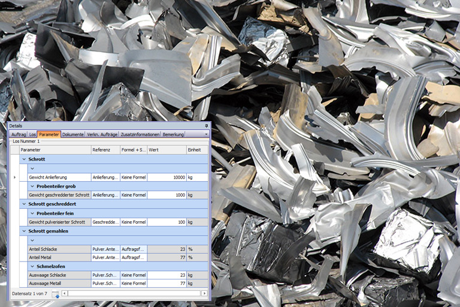Pin the Details panel with pushpin icon

207,126
